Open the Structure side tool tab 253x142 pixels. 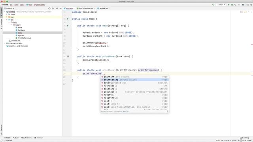point(1,24)
